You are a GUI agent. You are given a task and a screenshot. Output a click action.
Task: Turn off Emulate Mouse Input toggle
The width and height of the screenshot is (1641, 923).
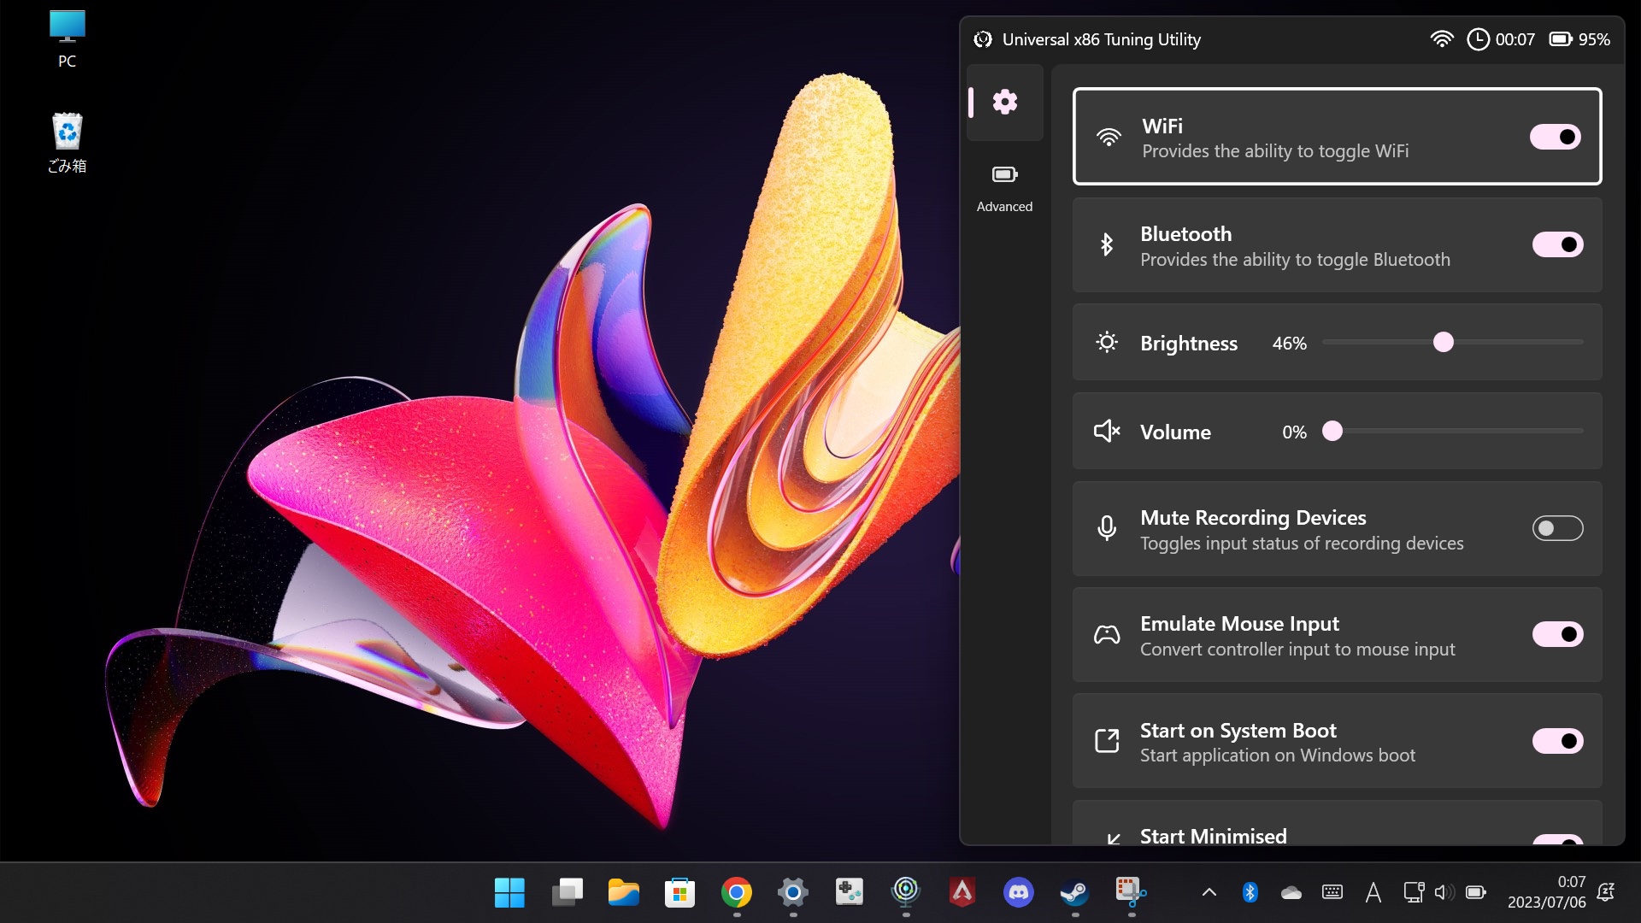[1557, 634]
